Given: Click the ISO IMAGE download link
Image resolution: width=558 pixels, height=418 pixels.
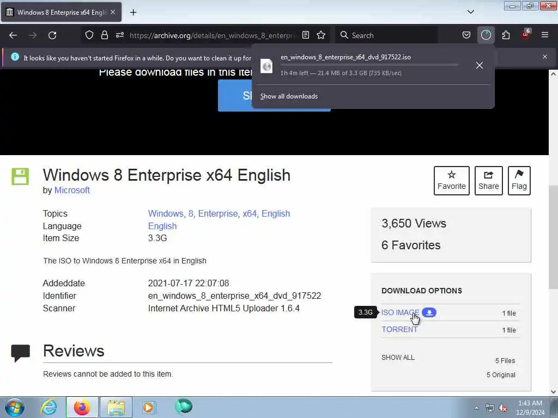Looking at the screenshot, I should [x=400, y=312].
